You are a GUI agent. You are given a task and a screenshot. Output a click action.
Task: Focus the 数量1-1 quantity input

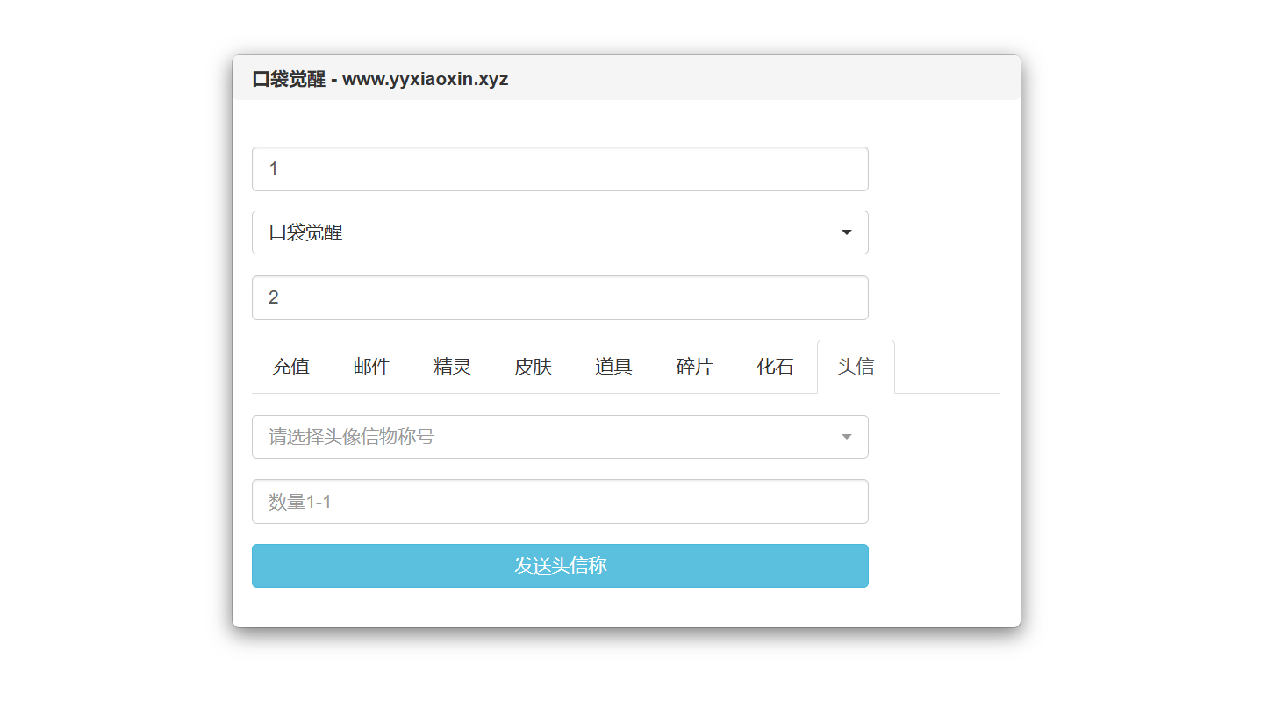coord(560,501)
